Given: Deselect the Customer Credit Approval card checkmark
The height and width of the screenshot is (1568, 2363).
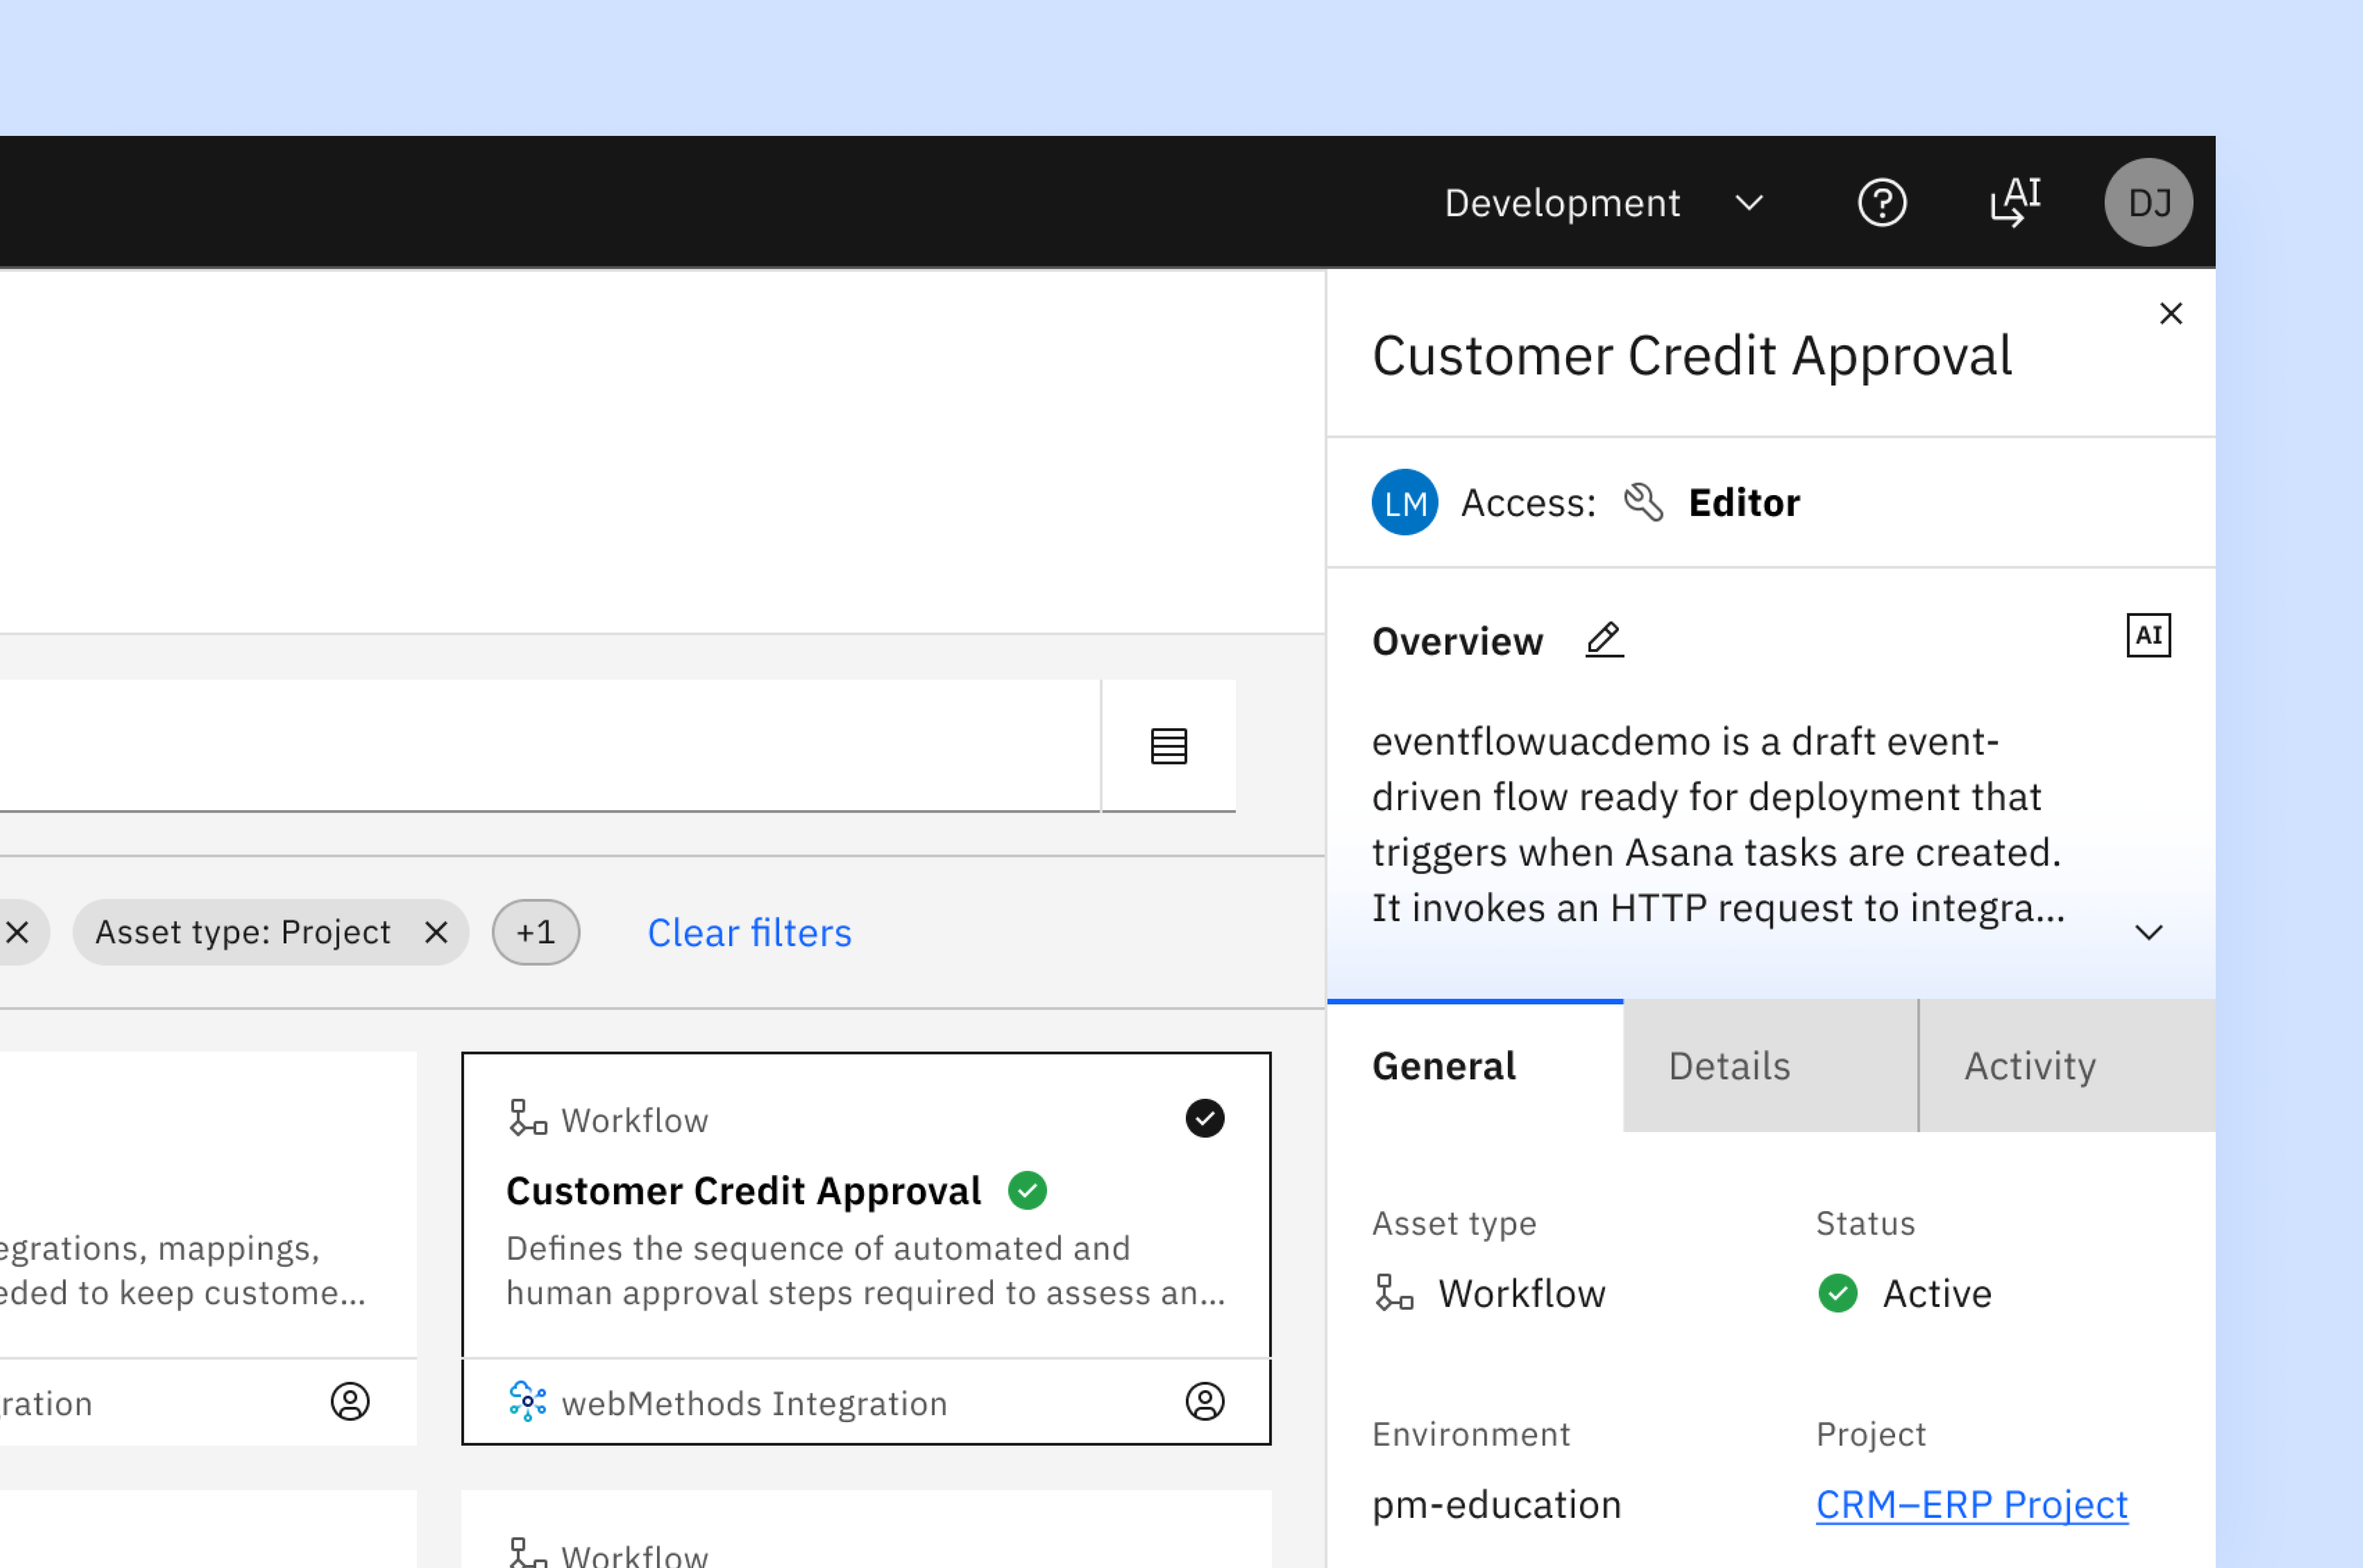Looking at the screenshot, I should 1204,1118.
